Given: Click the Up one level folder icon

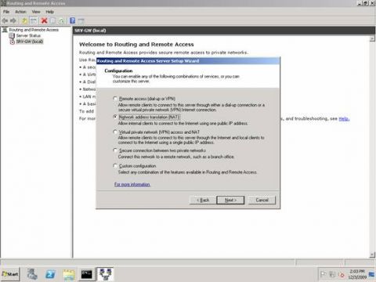Looking at the screenshot, I should (24, 20).
